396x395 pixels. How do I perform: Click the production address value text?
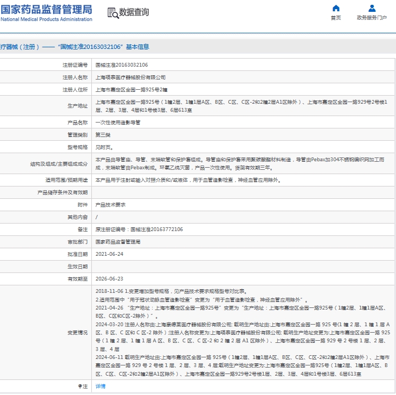pos(241,106)
